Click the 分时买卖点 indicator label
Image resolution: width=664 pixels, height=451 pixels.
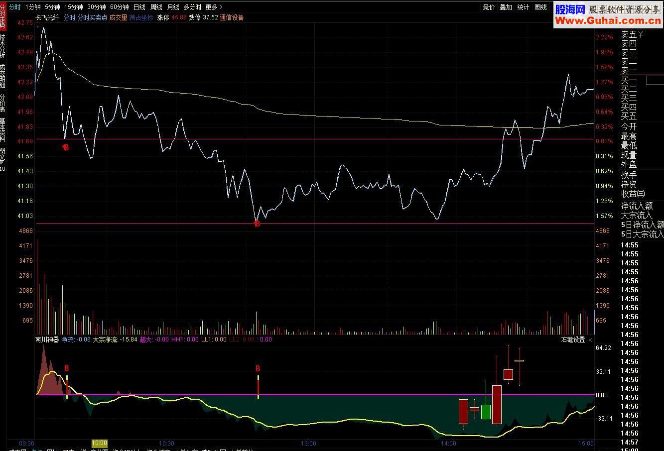[x=92, y=17]
